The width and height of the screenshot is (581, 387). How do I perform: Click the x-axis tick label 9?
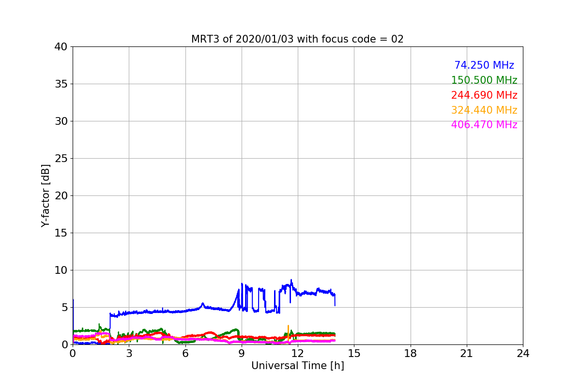click(242, 354)
